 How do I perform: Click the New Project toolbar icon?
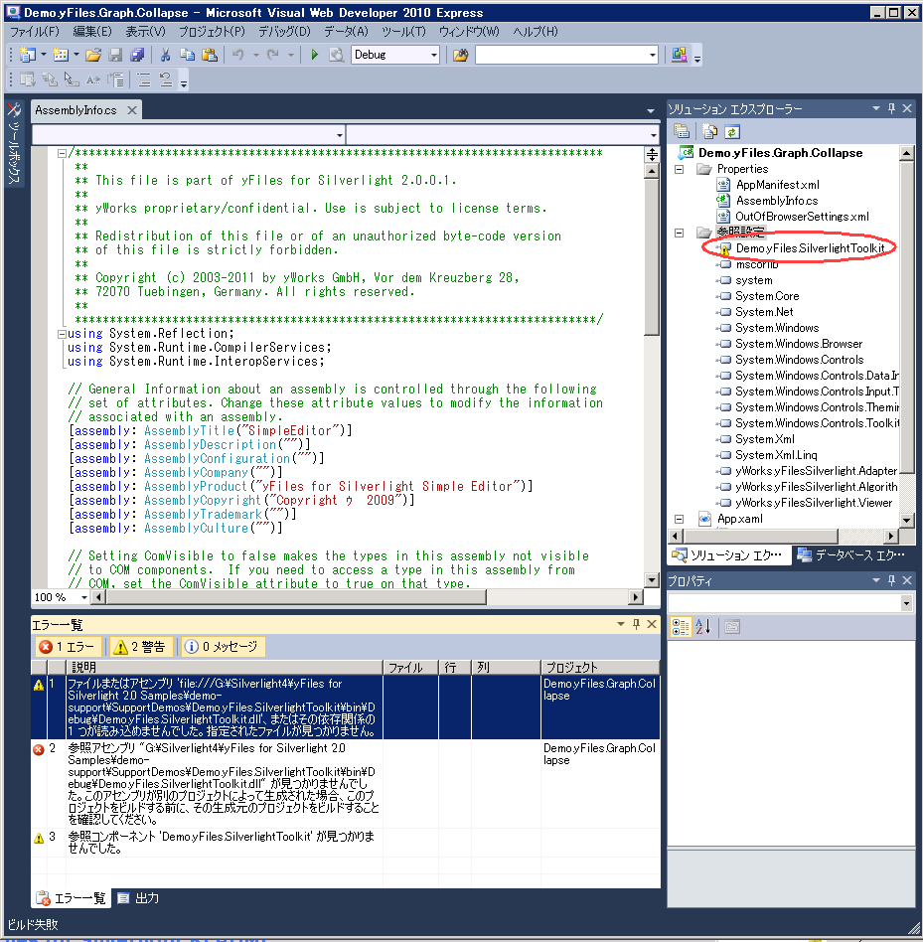click(x=28, y=55)
